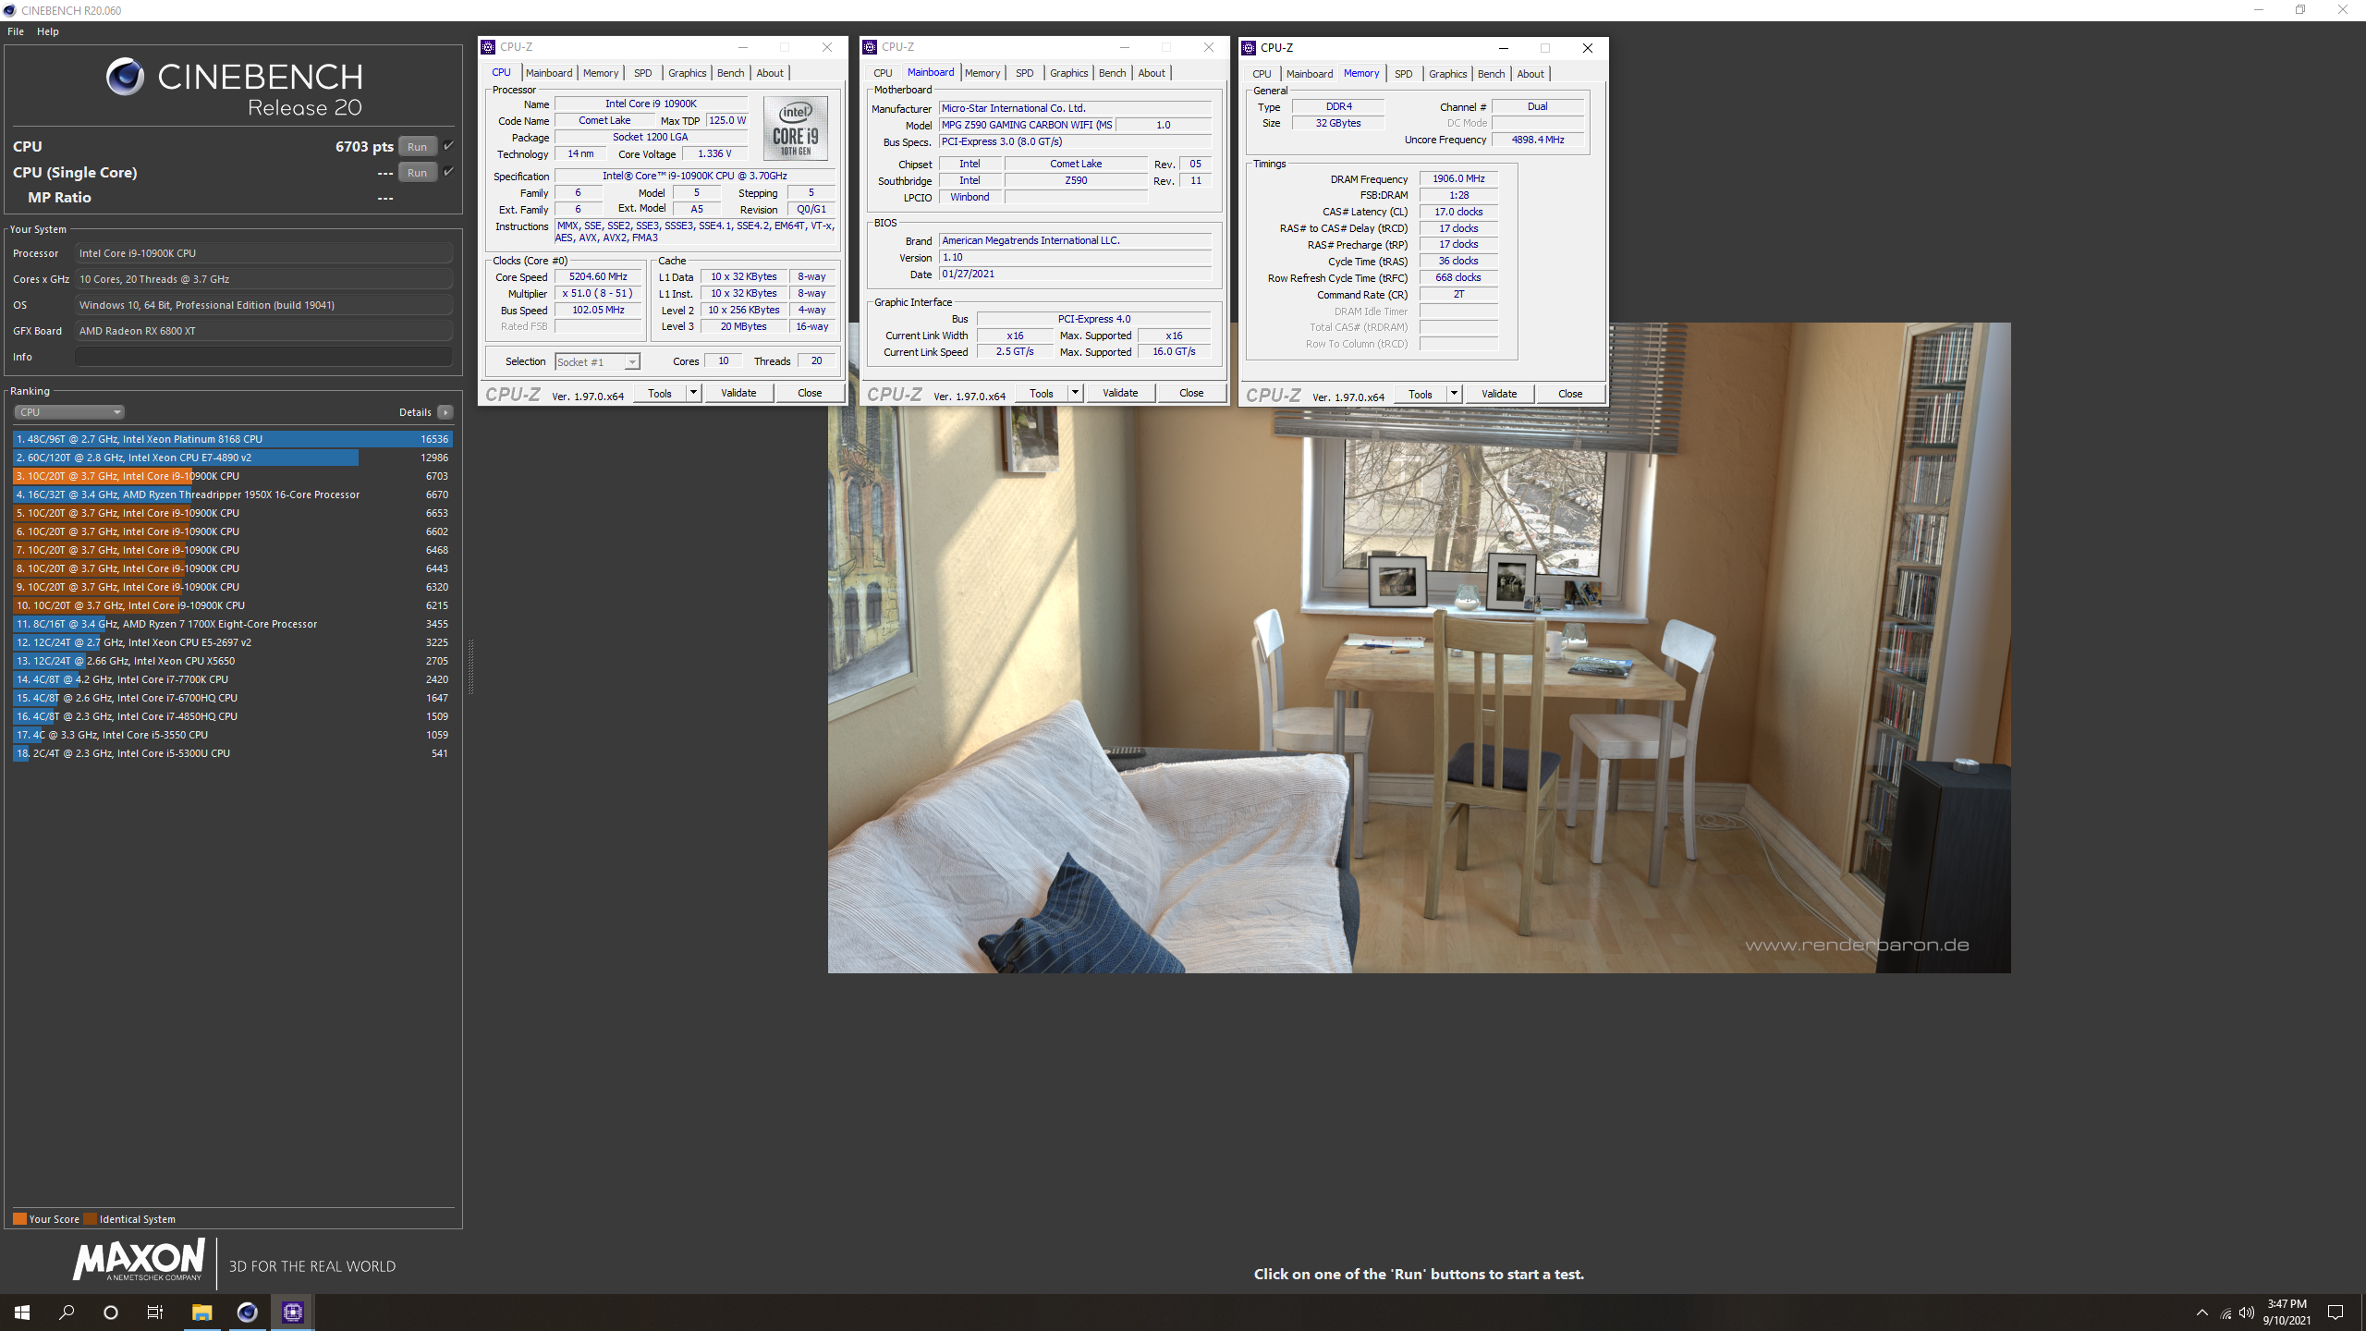Image resolution: width=2366 pixels, height=1331 pixels.
Task: Select ranking row Intel Xeon CPU X5650
Action: pyautogui.click(x=233, y=661)
